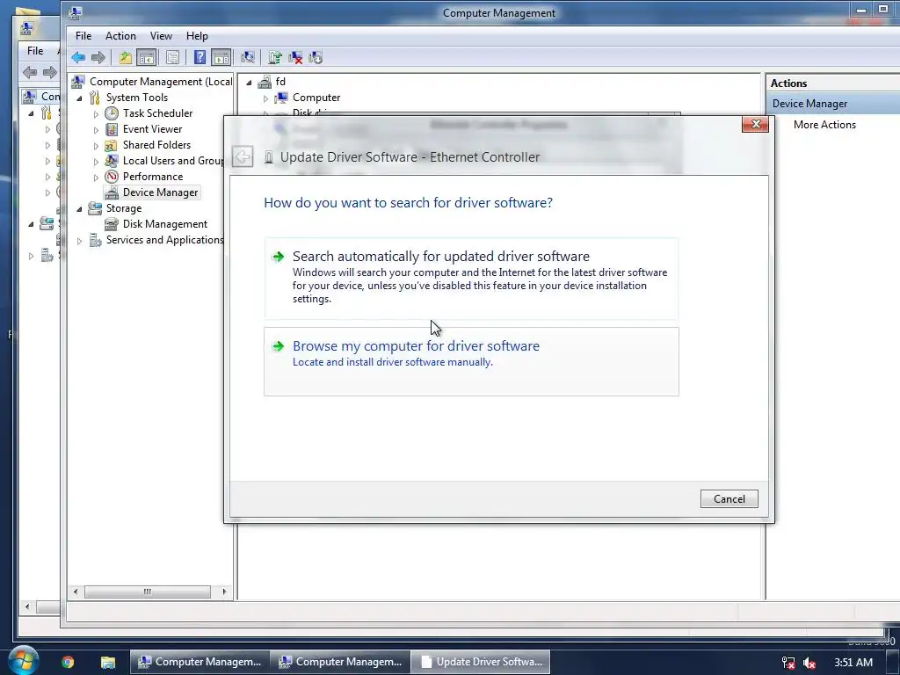The height and width of the screenshot is (675, 900).
Task: Click the Shared Folders icon in tree
Action: (x=111, y=145)
